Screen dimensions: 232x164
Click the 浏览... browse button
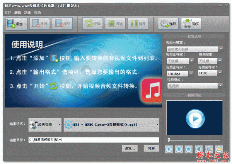point(130,148)
